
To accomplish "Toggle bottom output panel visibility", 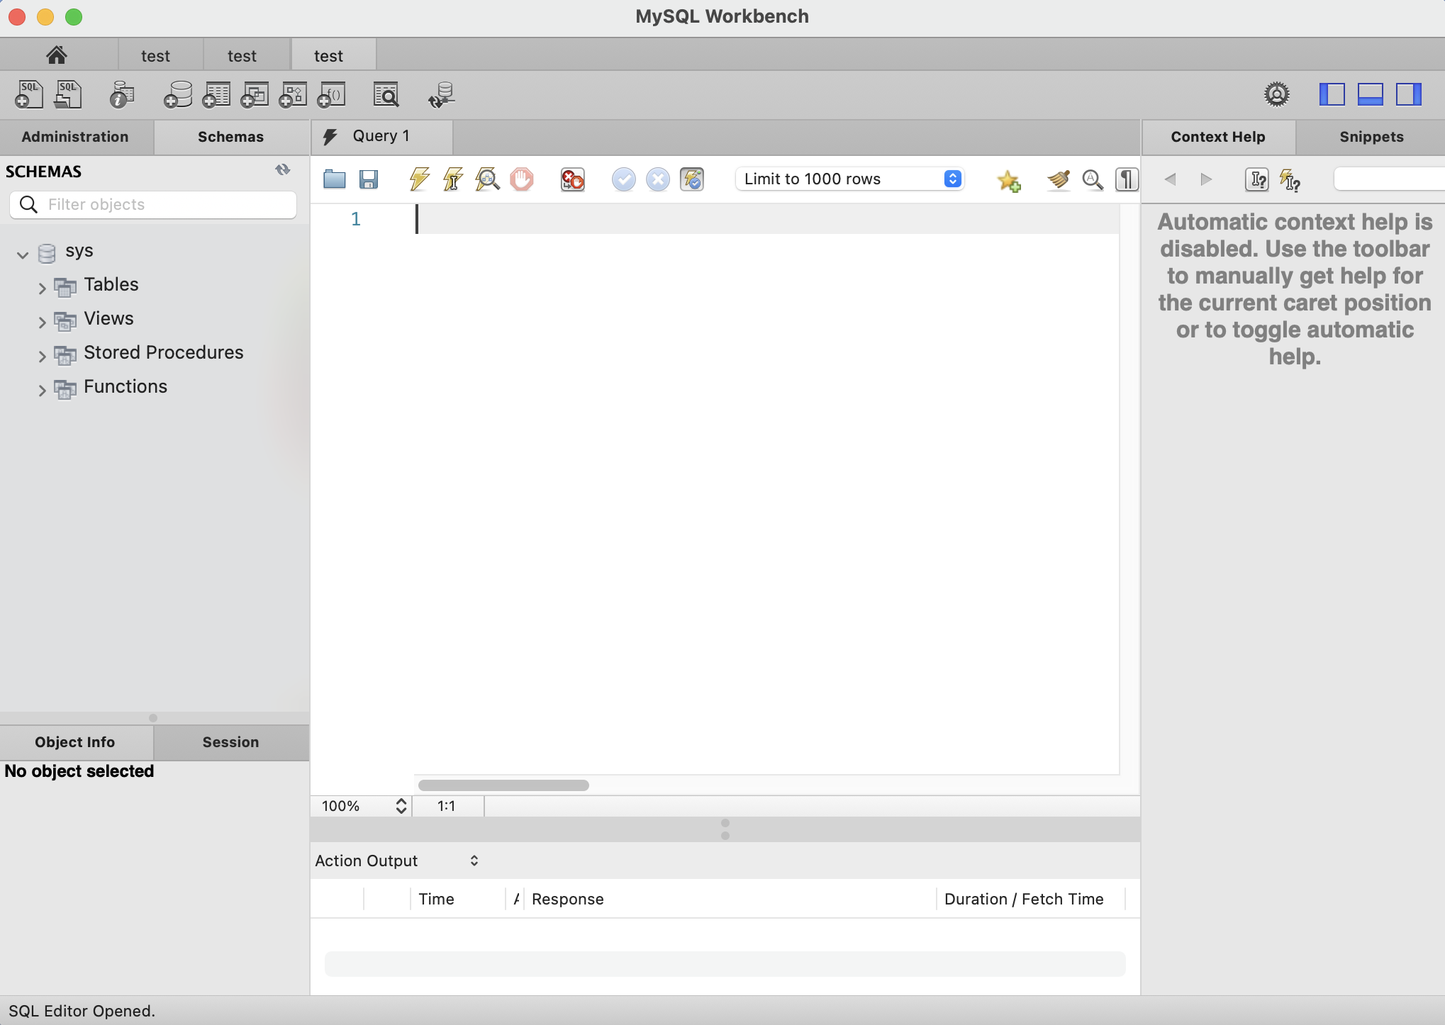I will tap(1370, 94).
